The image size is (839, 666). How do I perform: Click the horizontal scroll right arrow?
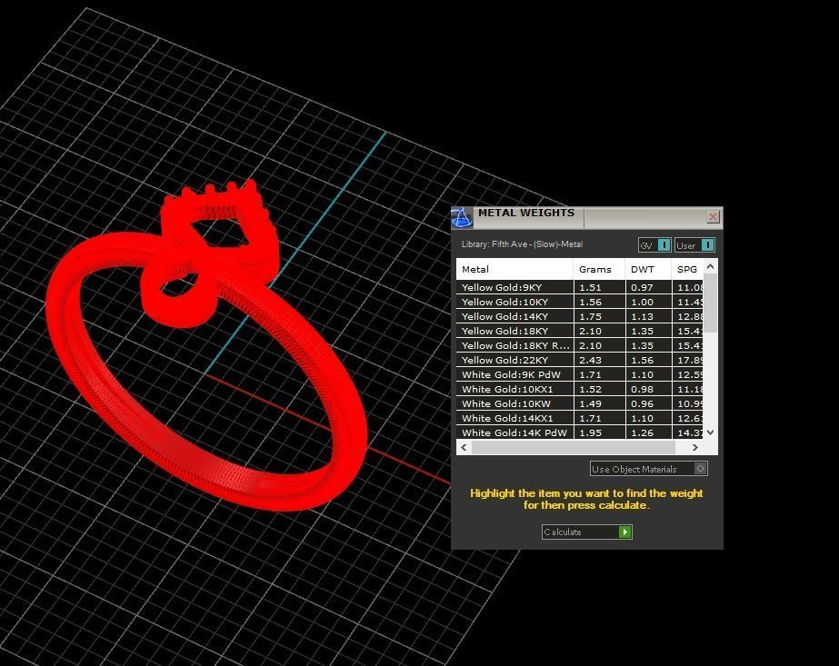pyautogui.click(x=694, y=447)
